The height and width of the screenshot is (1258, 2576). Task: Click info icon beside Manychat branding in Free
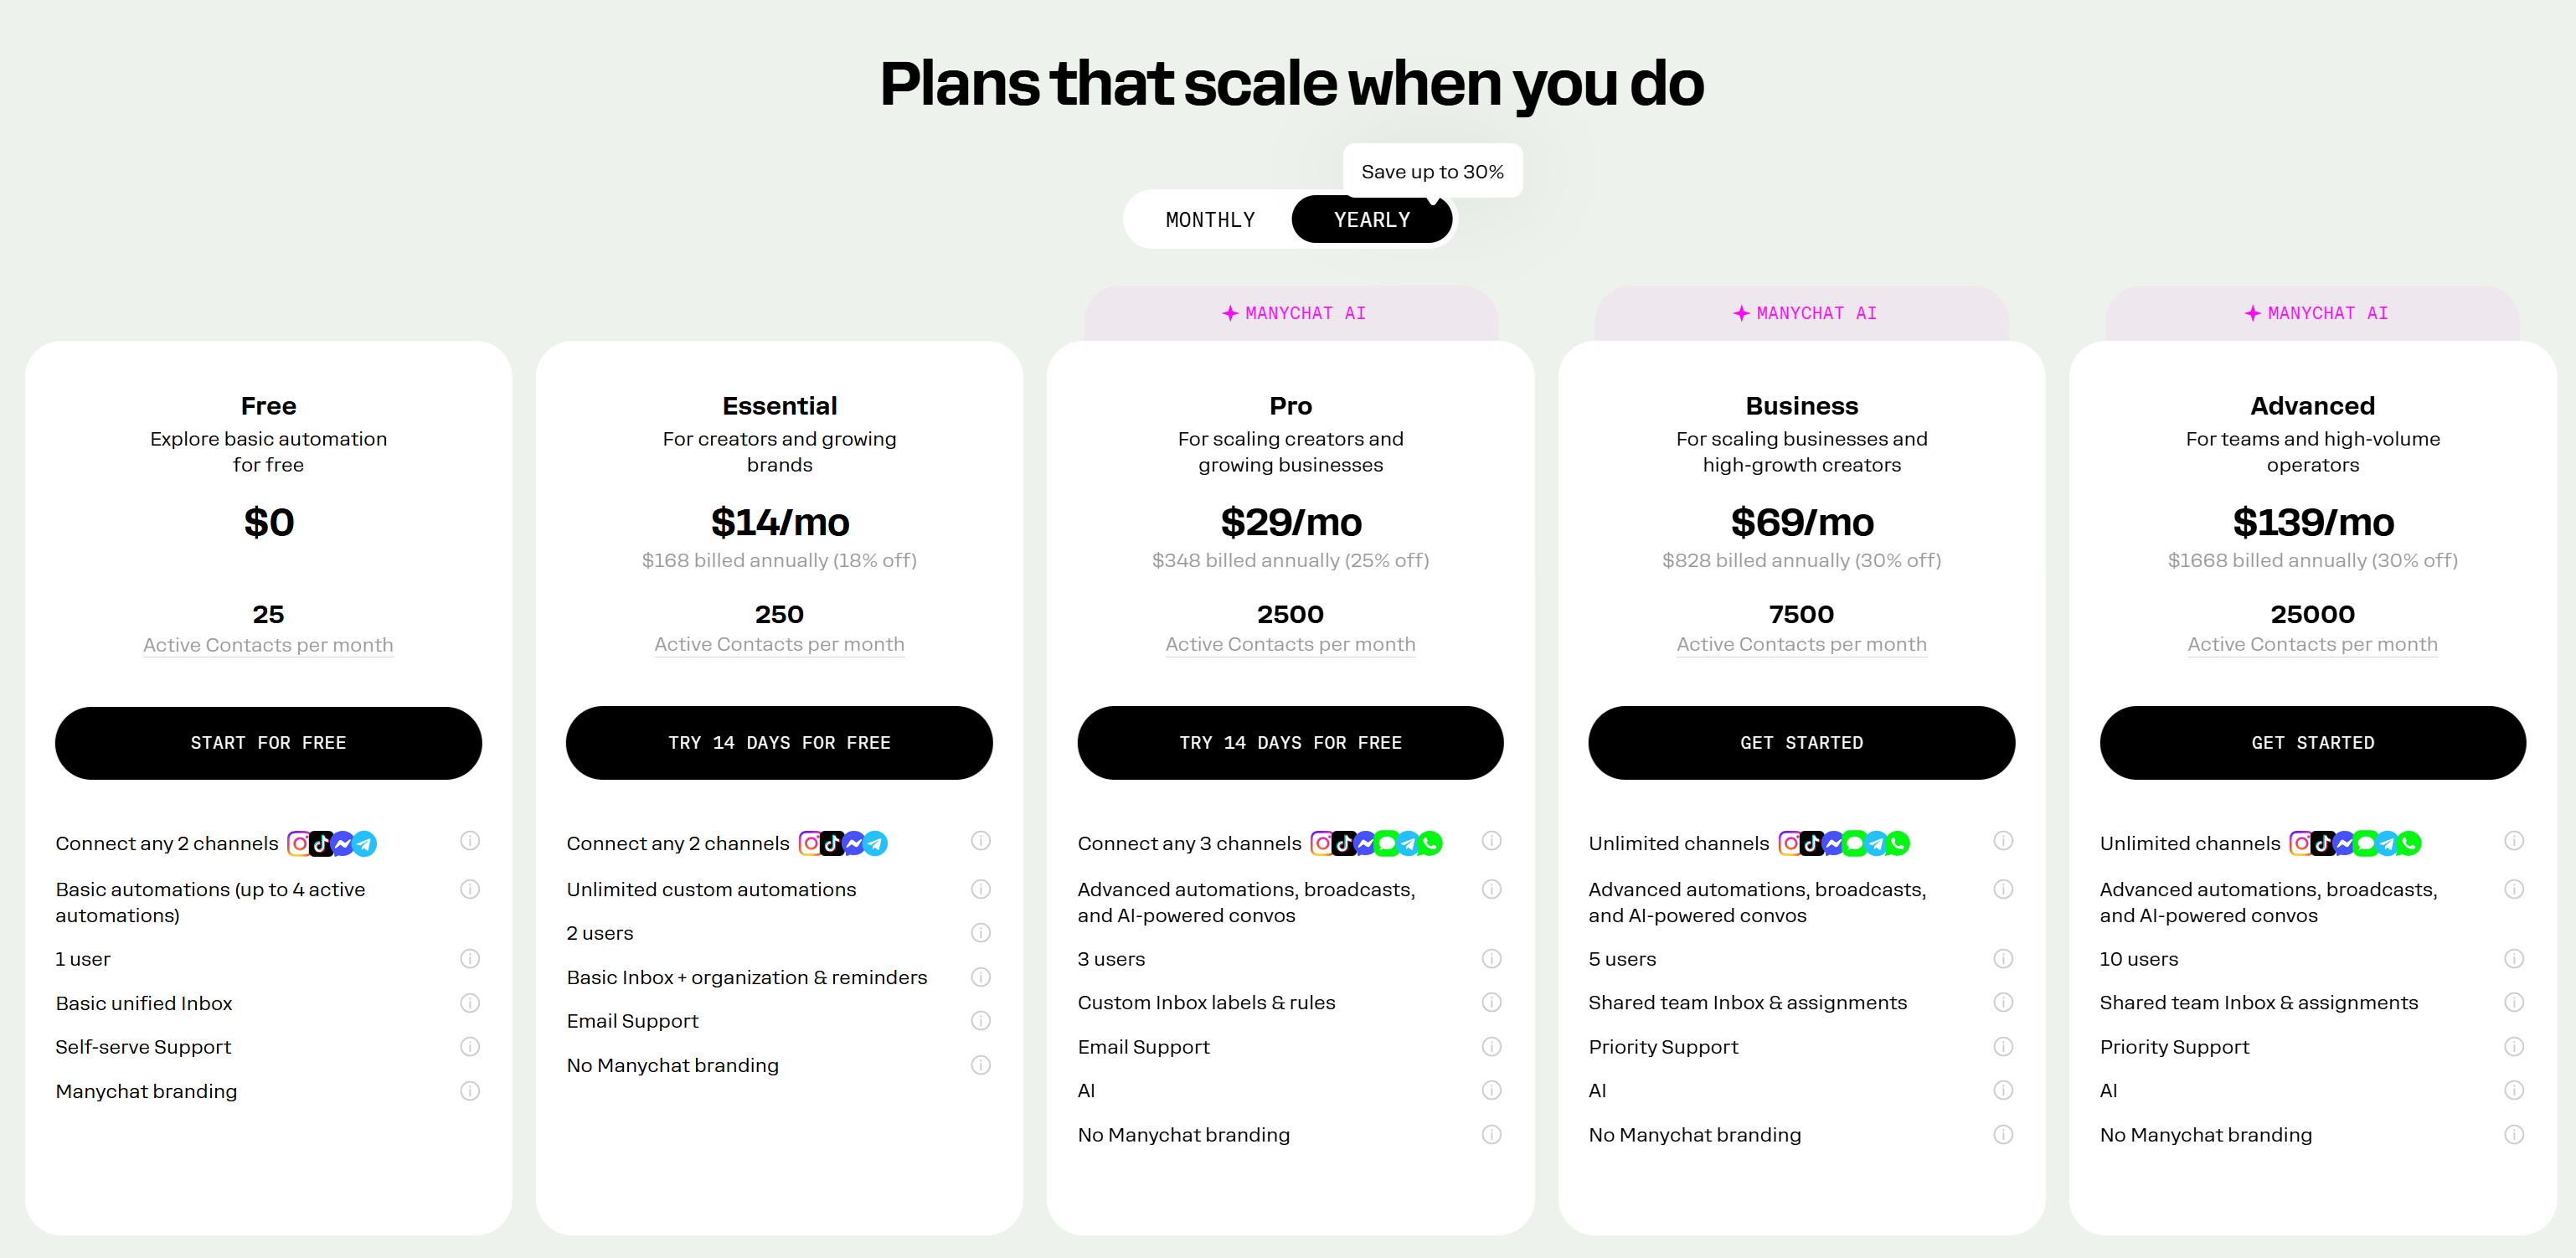click(470, 1090)
